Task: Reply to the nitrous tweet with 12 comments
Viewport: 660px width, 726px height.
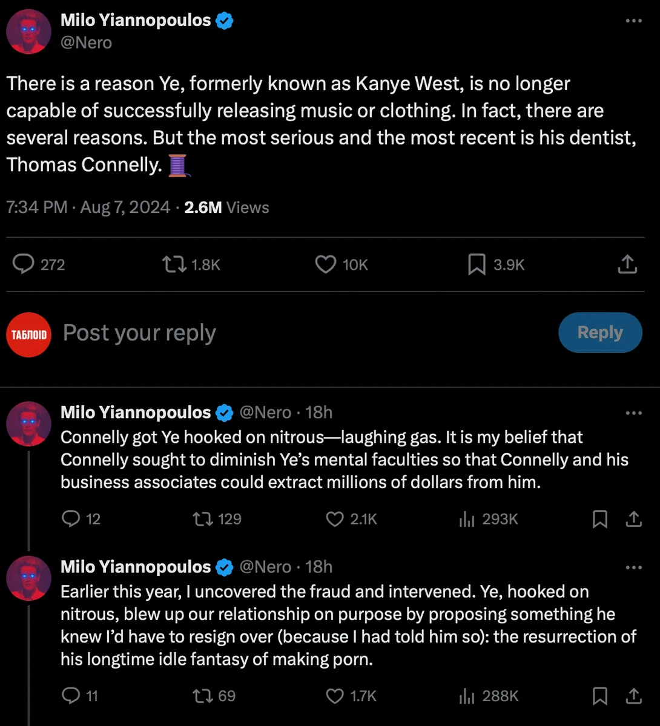Action: (71, 519)
